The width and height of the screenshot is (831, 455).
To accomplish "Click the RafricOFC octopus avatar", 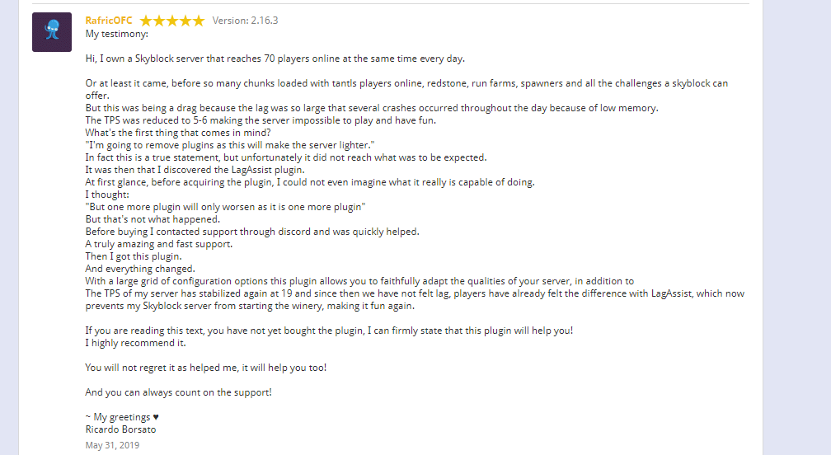I will pyautogui.click(x=51, y=32).
